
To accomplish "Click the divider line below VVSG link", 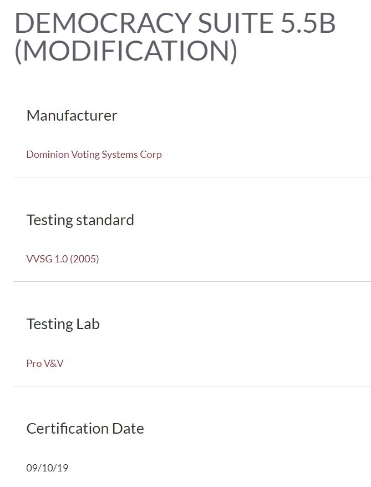I will [x=192, y=281].
